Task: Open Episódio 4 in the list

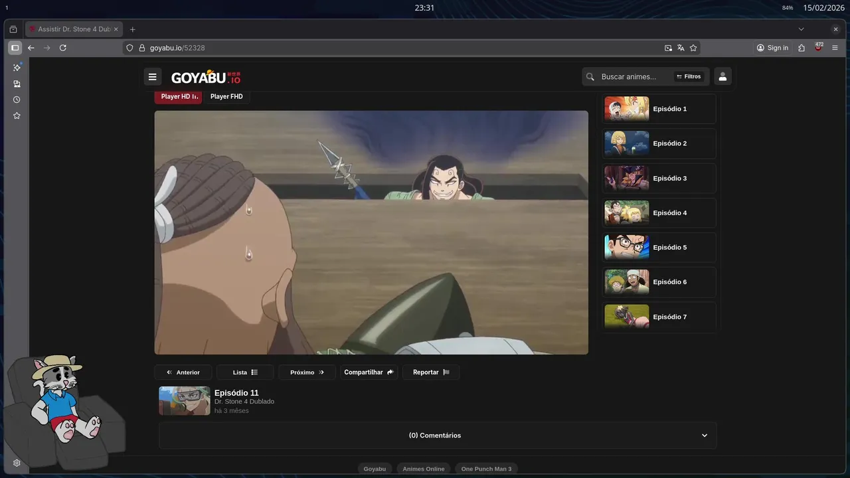Action: [659, 213]
